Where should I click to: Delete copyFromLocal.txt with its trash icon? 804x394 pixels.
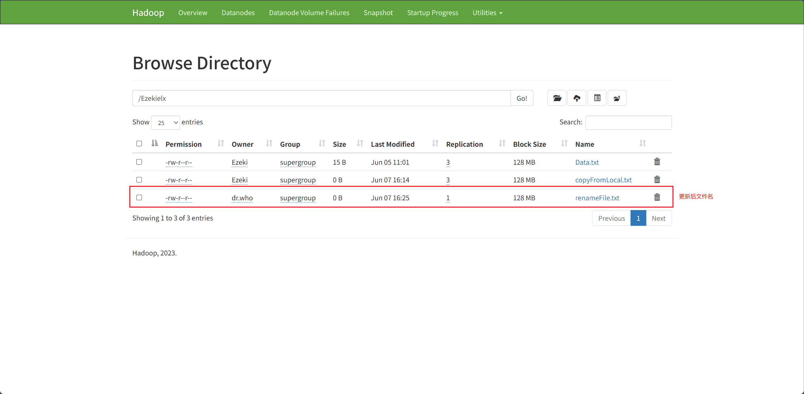pyautogui.click(x=657, y=180)
